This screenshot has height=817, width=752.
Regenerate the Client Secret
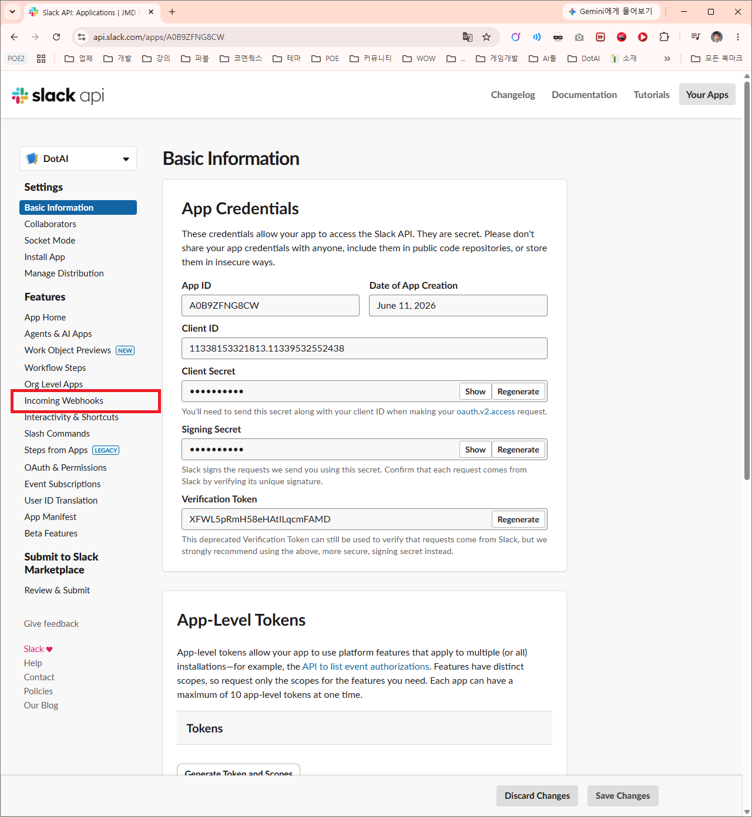518,391
